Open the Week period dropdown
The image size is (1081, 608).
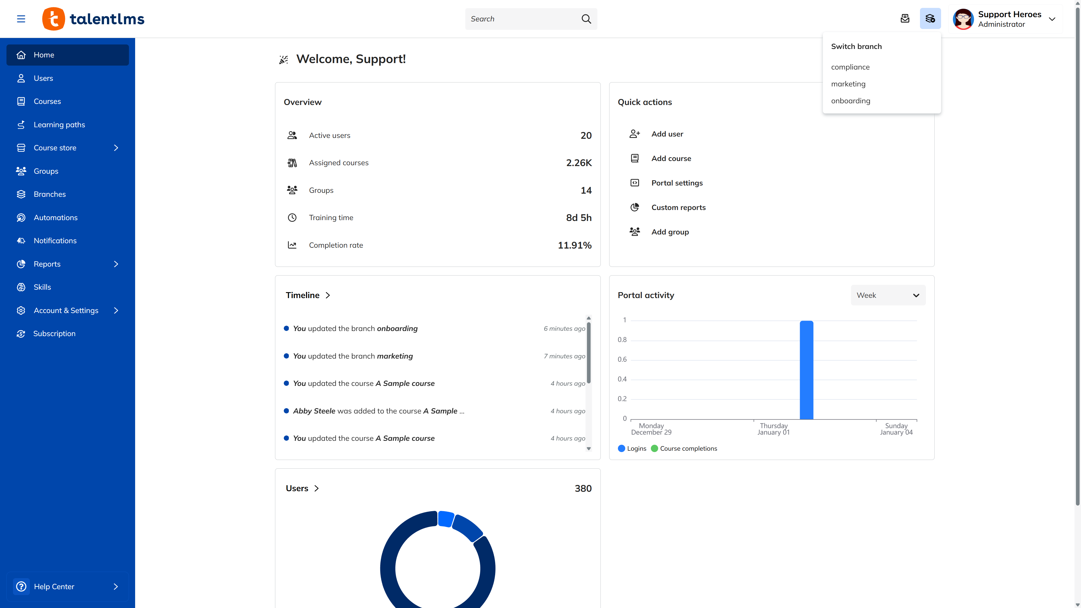(888, 295)
